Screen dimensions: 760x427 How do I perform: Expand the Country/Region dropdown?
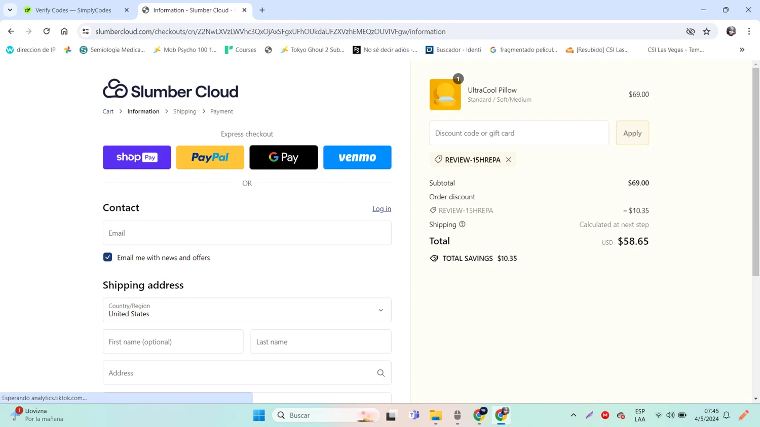tap(247, 310)
